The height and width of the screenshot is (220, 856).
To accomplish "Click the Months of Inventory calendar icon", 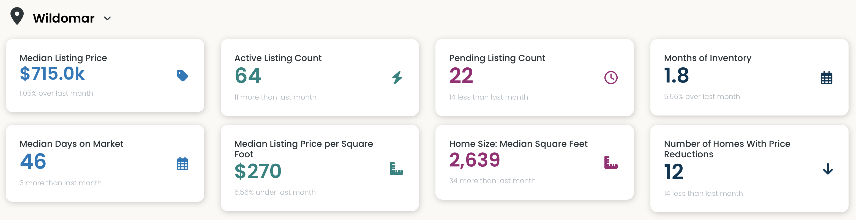I will click(826, 78).
